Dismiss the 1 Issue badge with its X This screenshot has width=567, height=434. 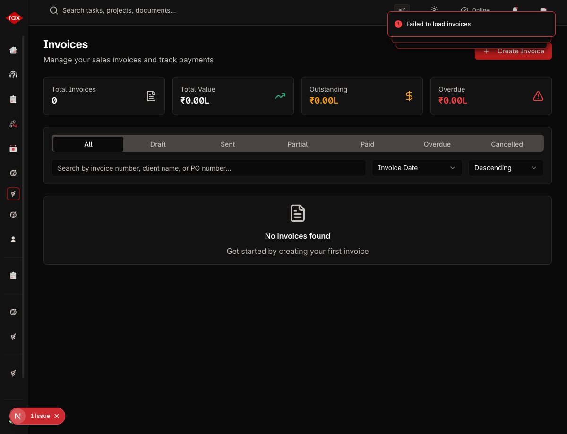tap(57, 416)
